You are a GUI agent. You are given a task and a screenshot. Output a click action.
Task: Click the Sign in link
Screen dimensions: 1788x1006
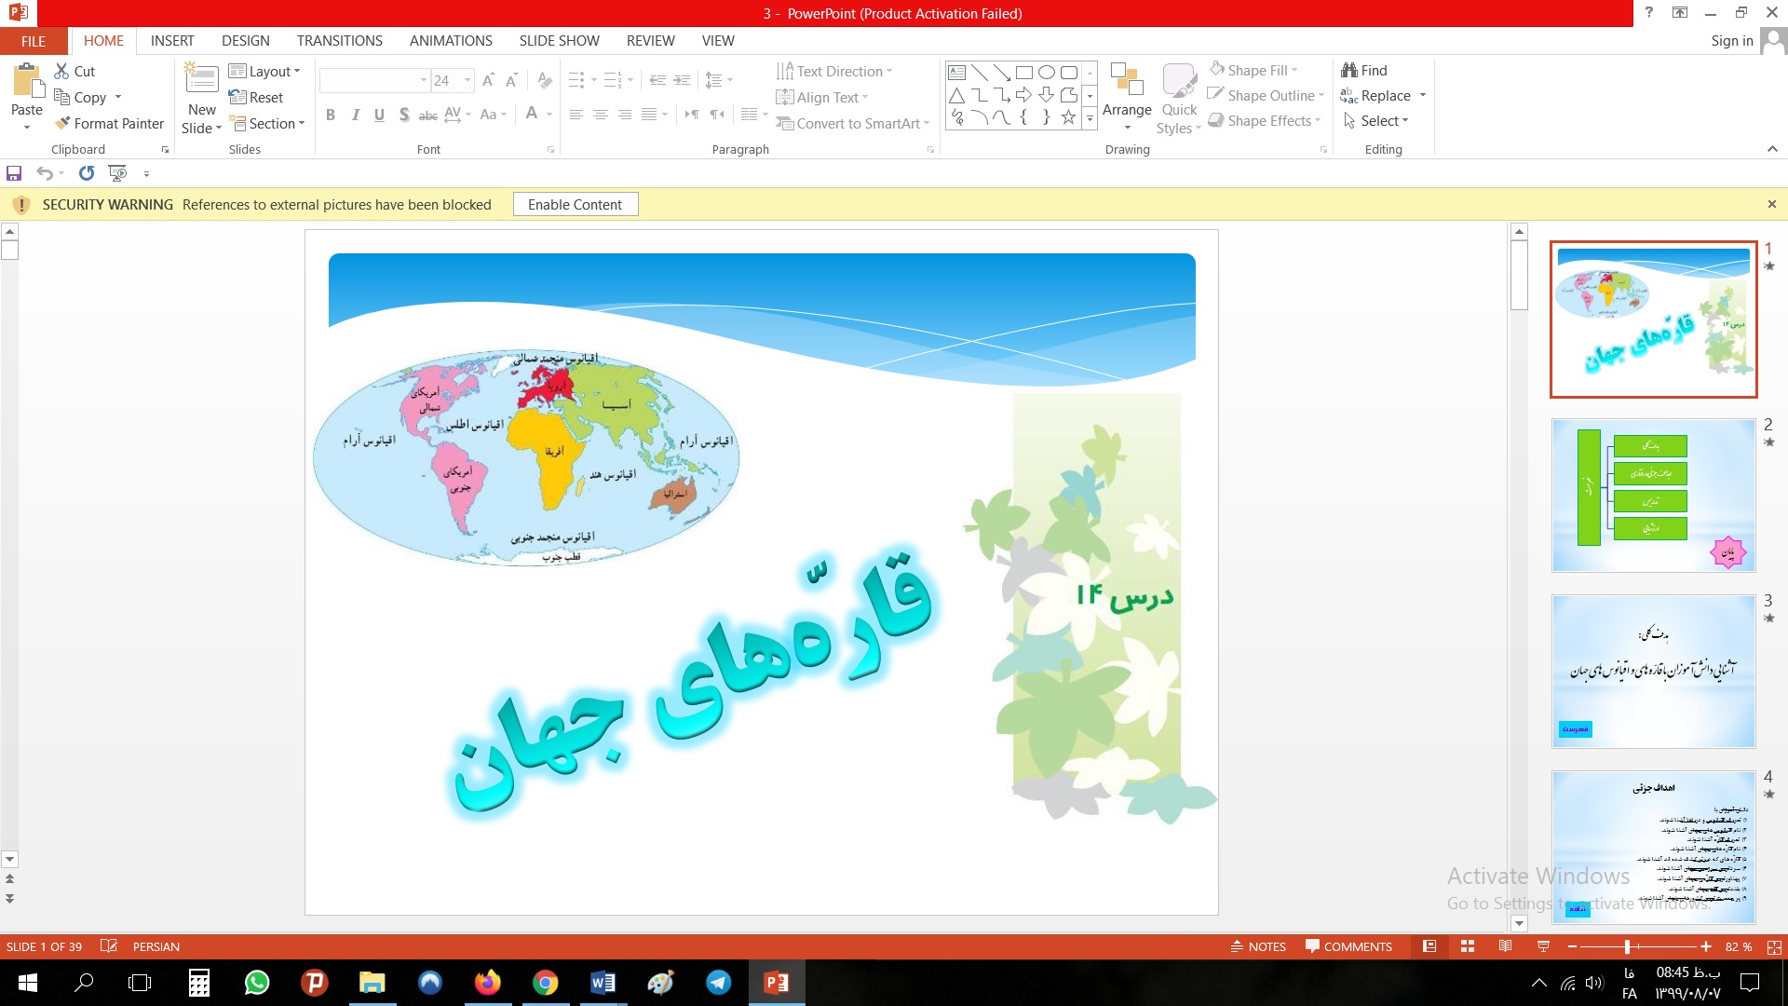(1731, 41)
